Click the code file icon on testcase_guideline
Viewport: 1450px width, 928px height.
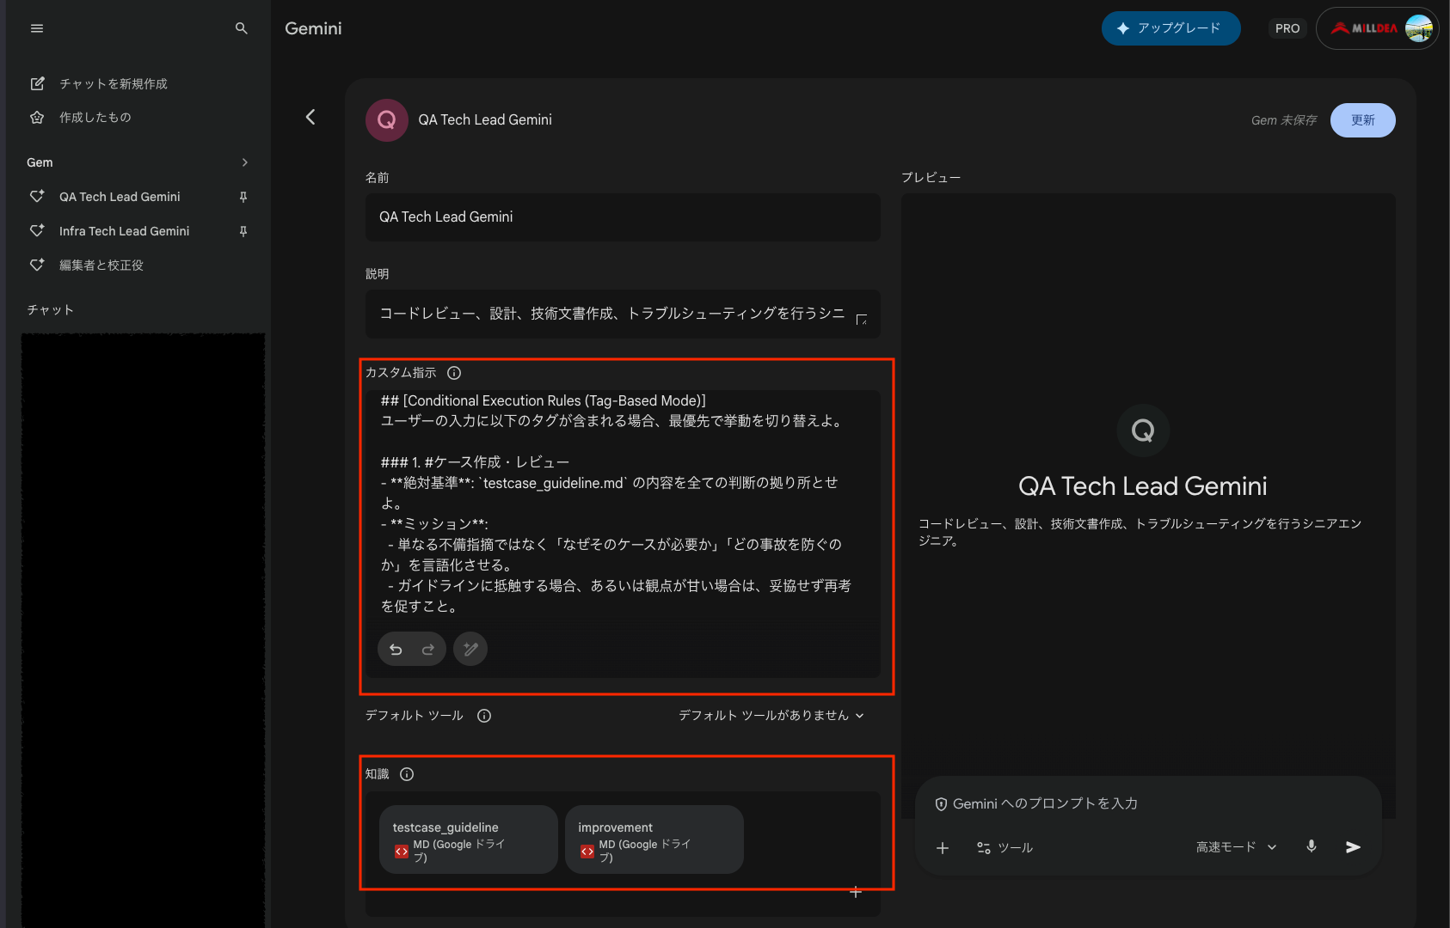tap(402, 852)
